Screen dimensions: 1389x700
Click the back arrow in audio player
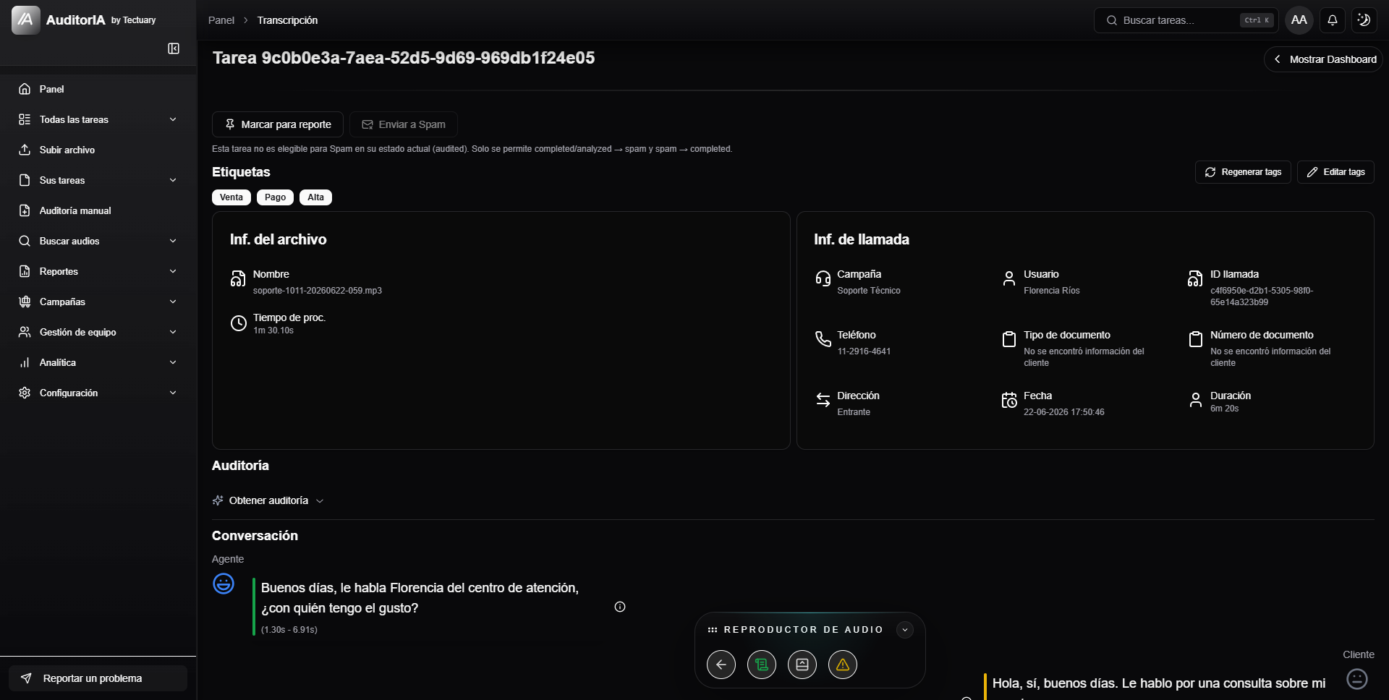pyautogui.click(x=721, y=665)
